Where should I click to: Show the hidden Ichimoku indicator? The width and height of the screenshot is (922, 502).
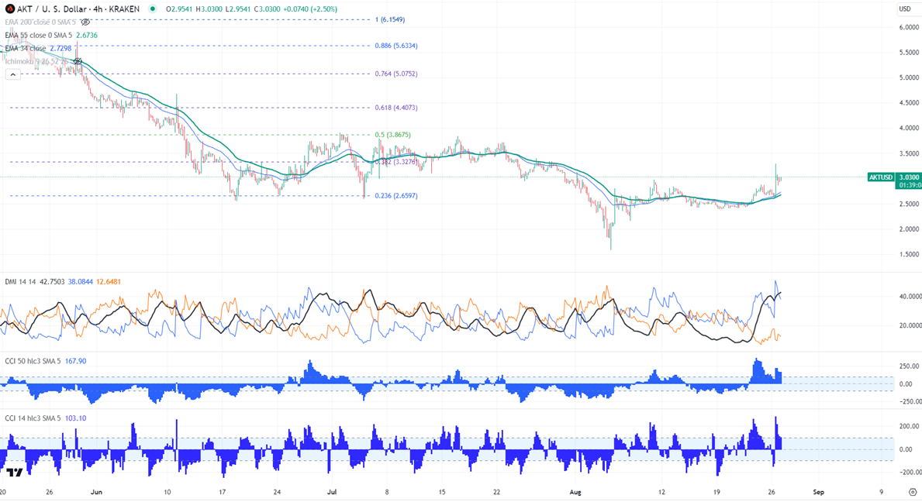78,61
